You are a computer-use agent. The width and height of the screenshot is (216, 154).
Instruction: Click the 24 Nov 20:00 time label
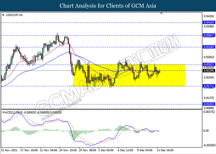pyautogui.click(x=68, y=150)
